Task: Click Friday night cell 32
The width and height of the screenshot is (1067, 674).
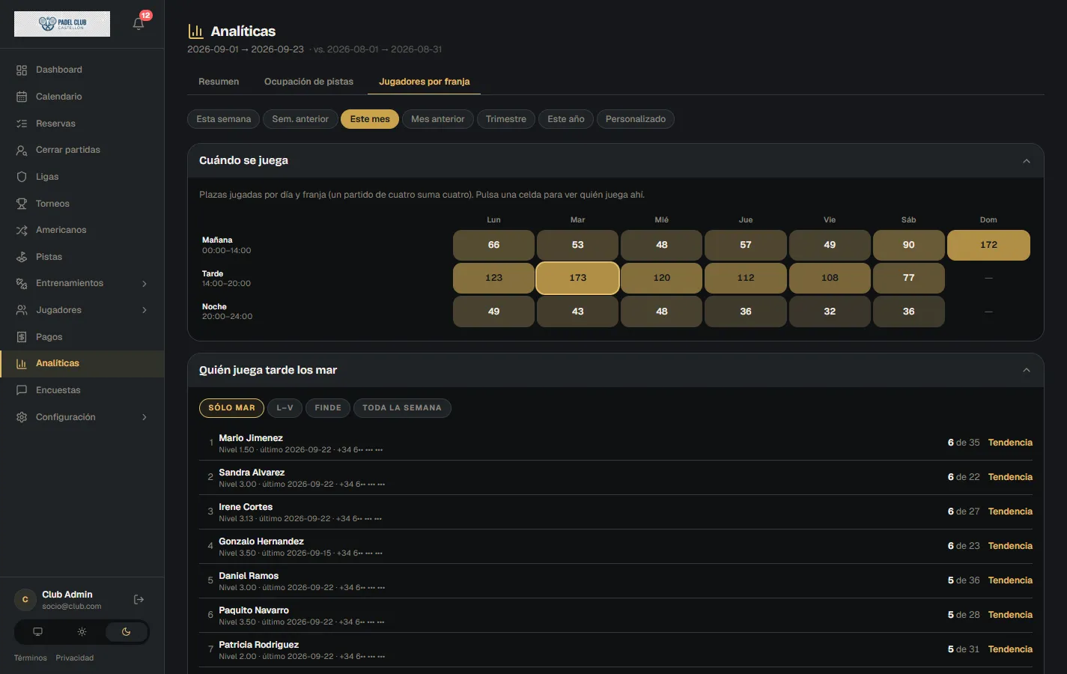Action: (830, 312)
